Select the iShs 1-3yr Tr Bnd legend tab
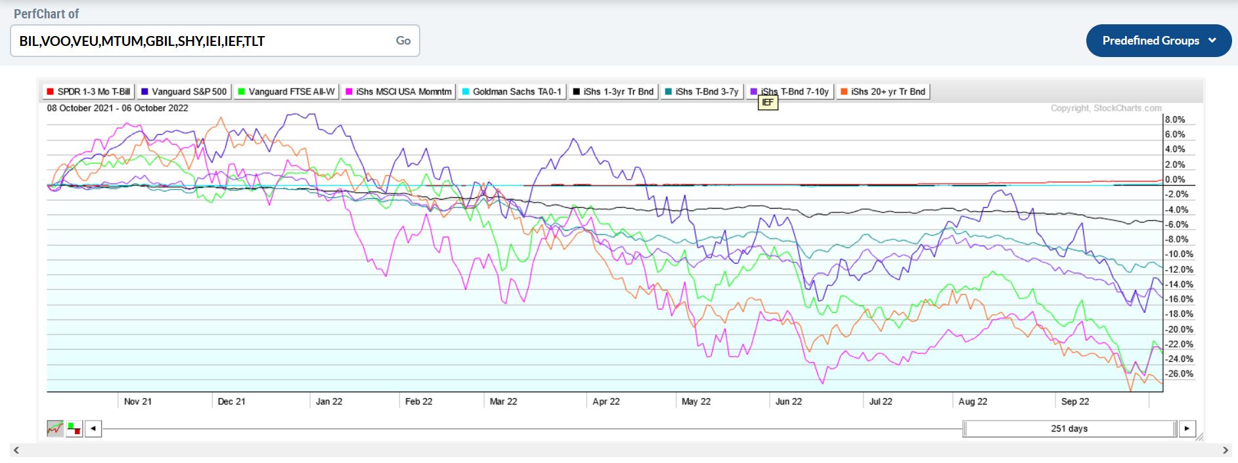Image resolution: width=1238 pixels, height=463 pixels. [613, 92]
